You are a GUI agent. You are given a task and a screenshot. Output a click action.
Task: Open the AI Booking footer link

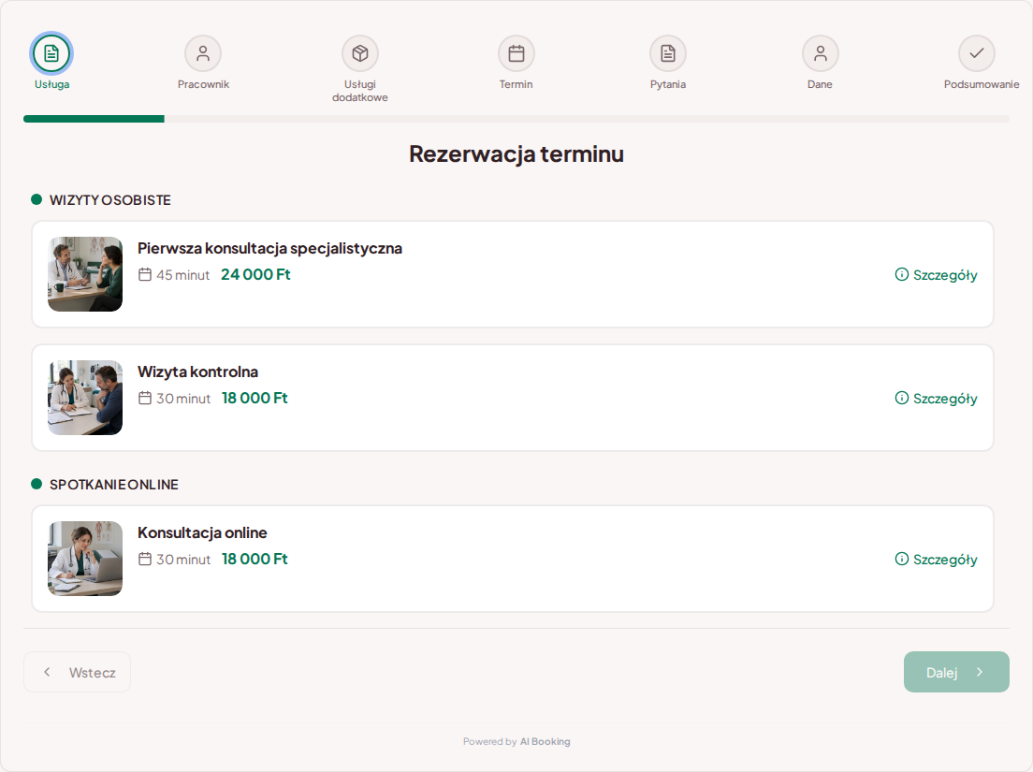pyautogui.click(x=545, y=742)
